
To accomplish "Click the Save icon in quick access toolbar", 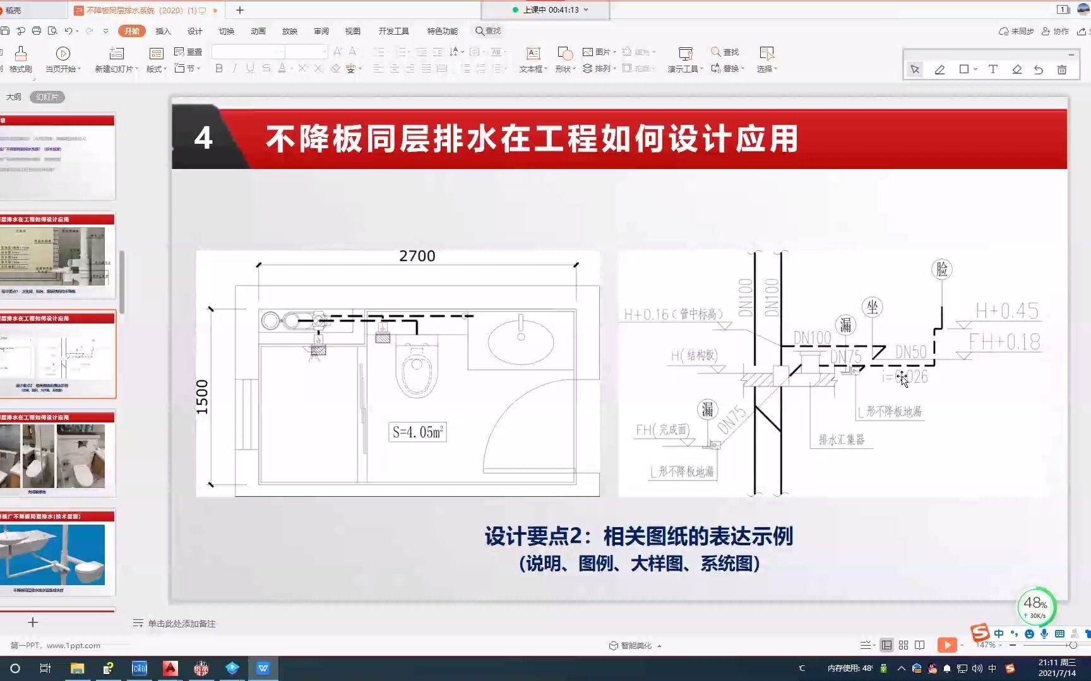I will 5,31.
